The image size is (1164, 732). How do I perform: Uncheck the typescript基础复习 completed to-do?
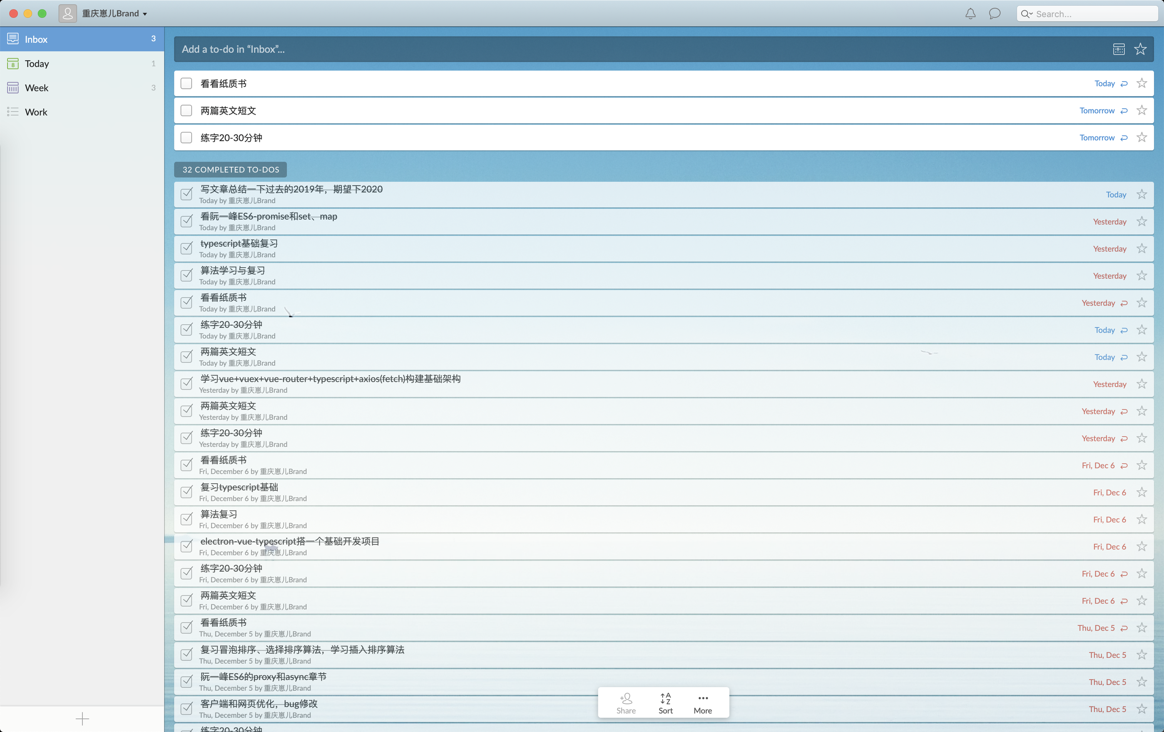(186, 248)
